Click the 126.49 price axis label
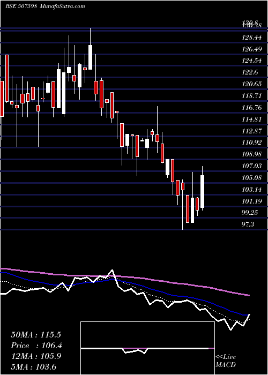 tap(252, 49)
